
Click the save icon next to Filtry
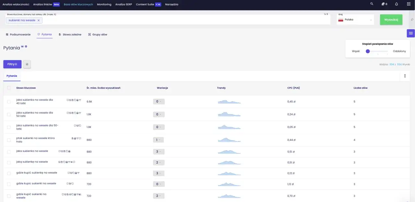[27, 64]
